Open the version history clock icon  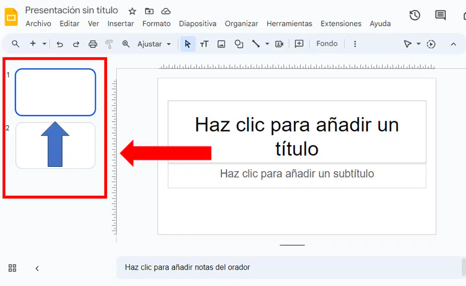click(414, 15)
